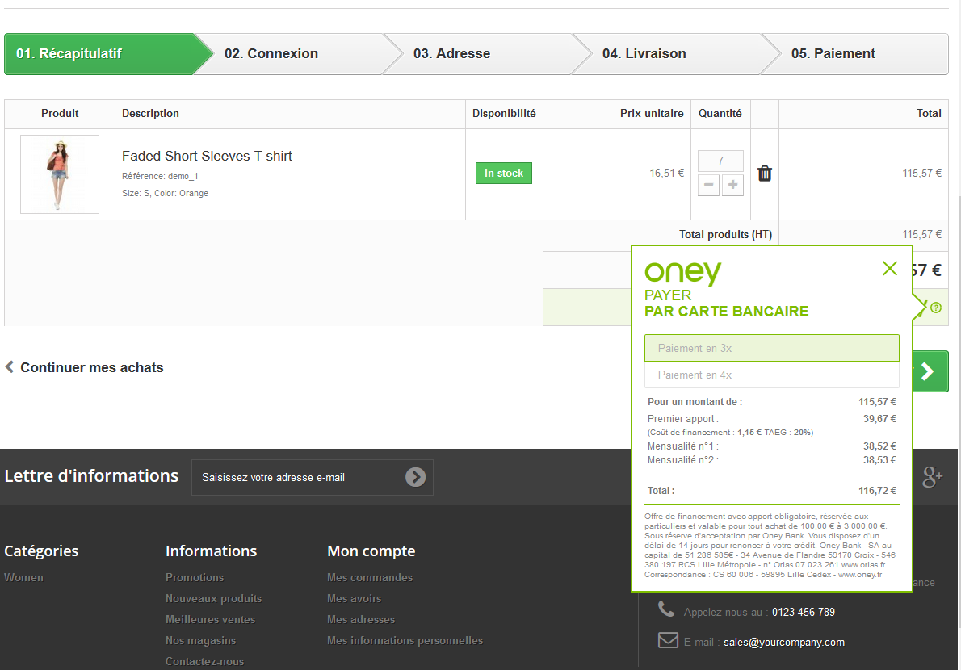Click the Oney logo in the popup
Image resolution: width=961 pixels, height=670 pixels.
[x=682, y=273]
